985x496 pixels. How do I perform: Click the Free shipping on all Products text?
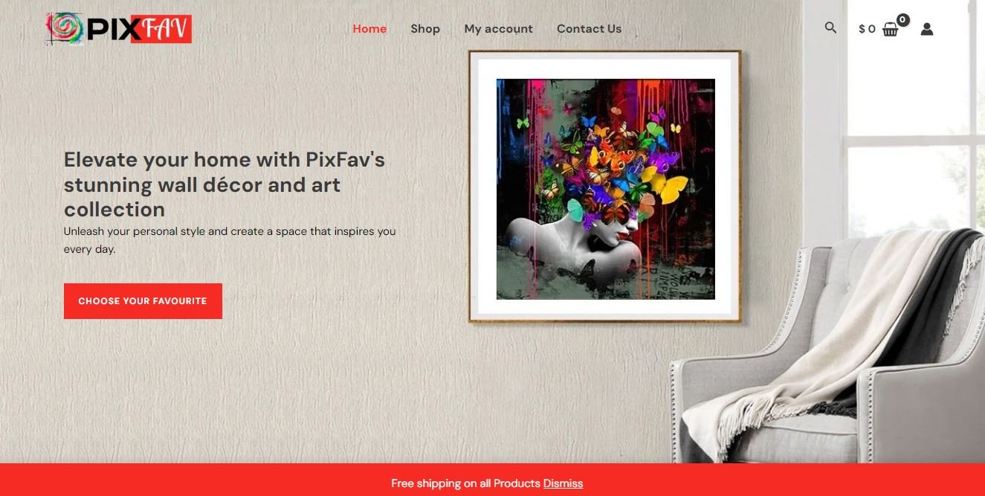465,483
